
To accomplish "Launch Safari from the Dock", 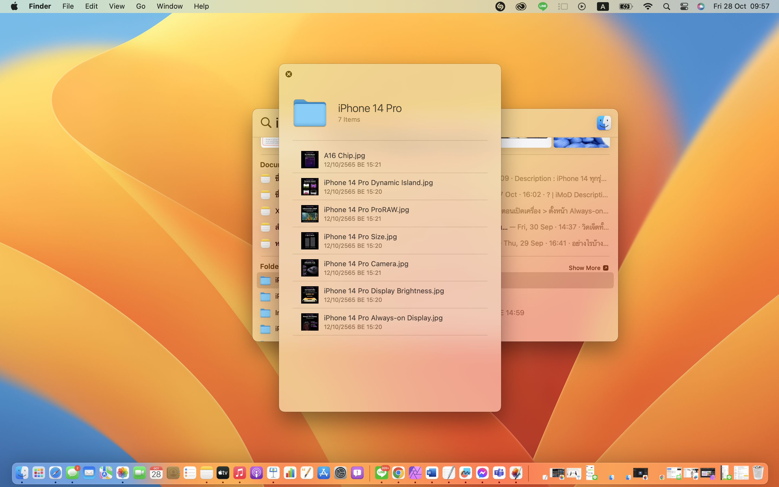I will point(56,473).
